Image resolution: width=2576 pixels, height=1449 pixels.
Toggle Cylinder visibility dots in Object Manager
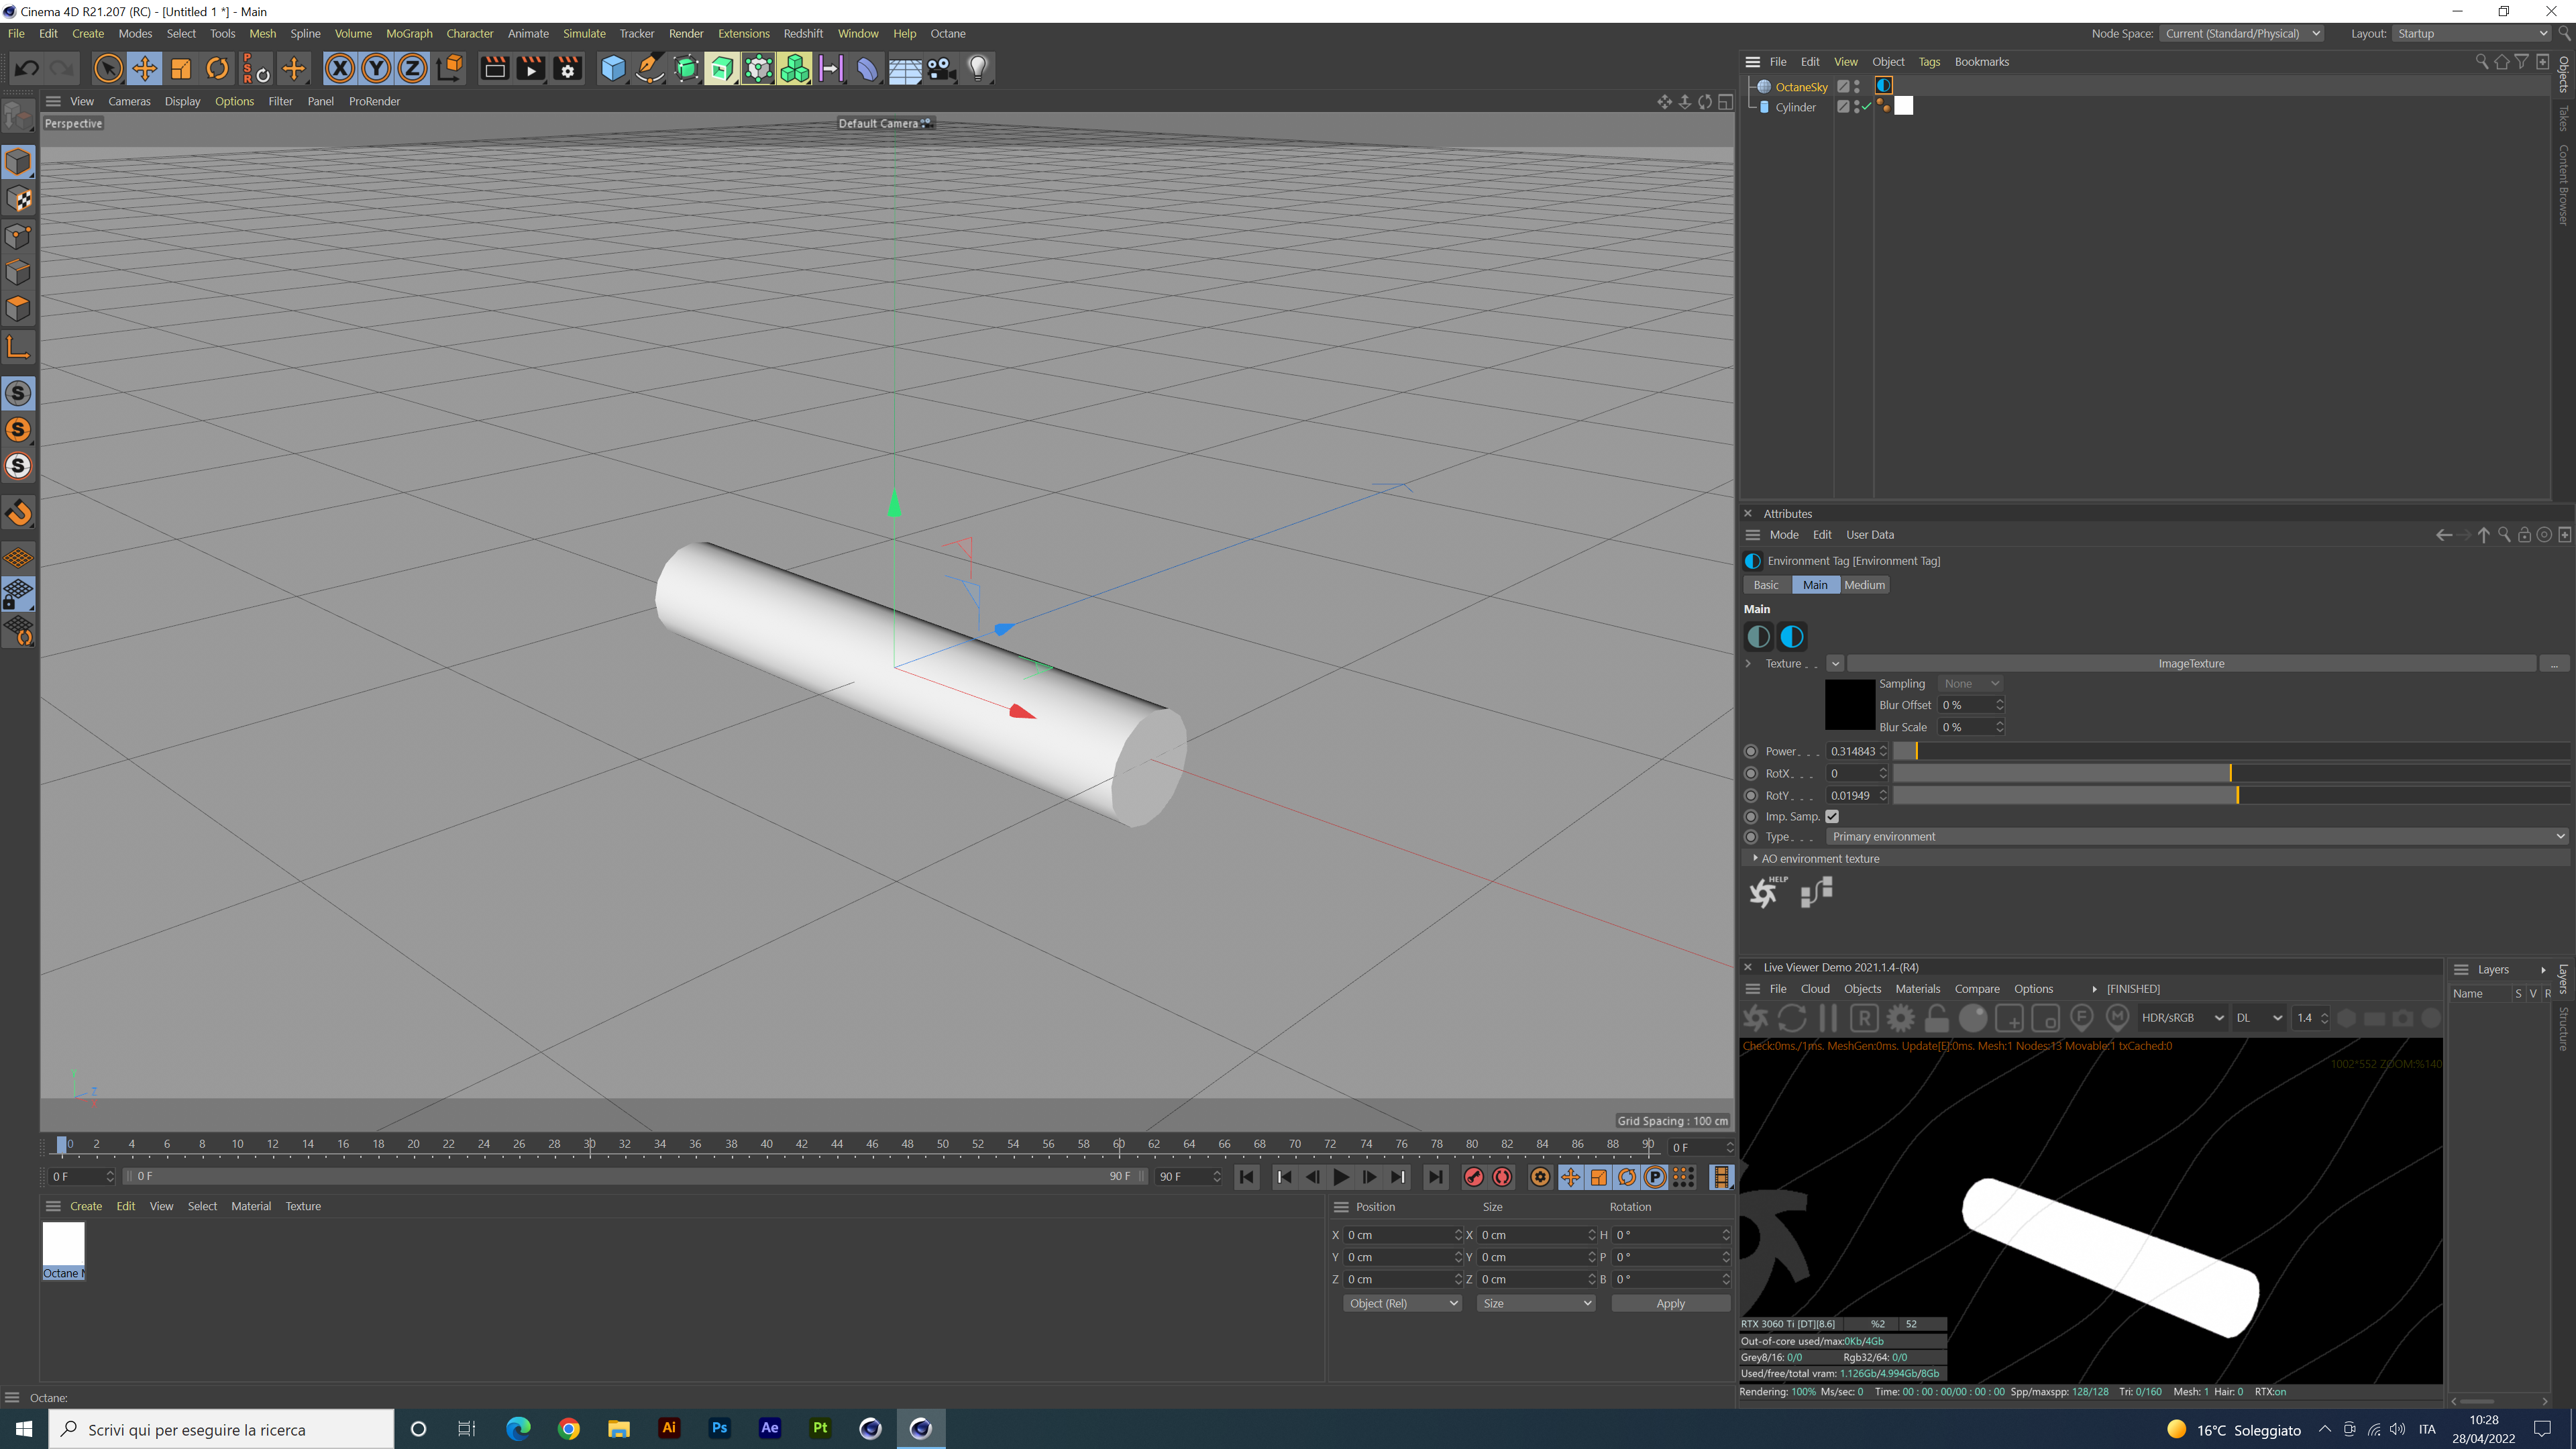pyautogui.click(x=1857, y=107)
